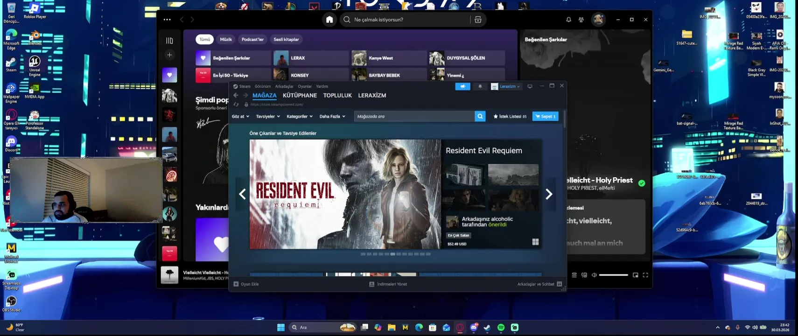Show next featured game in Steam carousel
Screen dimensions: 798x336
[x=549, y=194]
